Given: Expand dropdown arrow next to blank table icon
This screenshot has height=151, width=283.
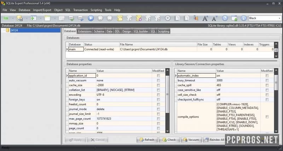Looking at the screenshot, I should (55, 18).
